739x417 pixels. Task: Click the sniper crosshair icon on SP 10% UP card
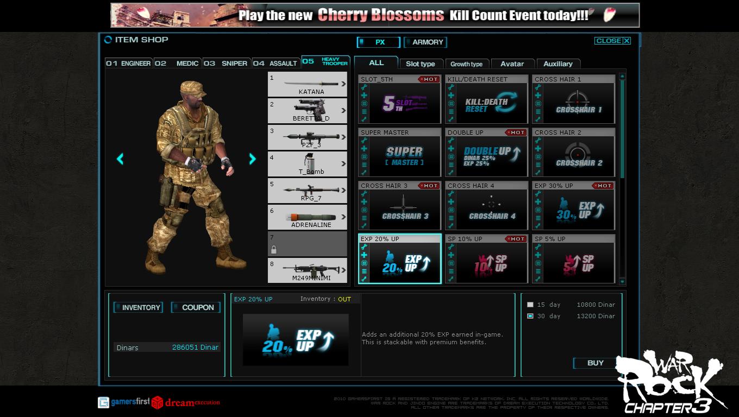[x=451, y=263]
